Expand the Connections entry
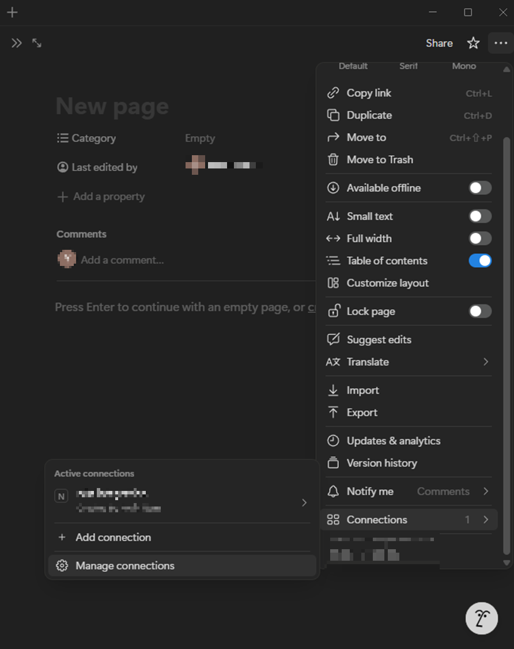The image size is (514, 649). pos(486,519)
